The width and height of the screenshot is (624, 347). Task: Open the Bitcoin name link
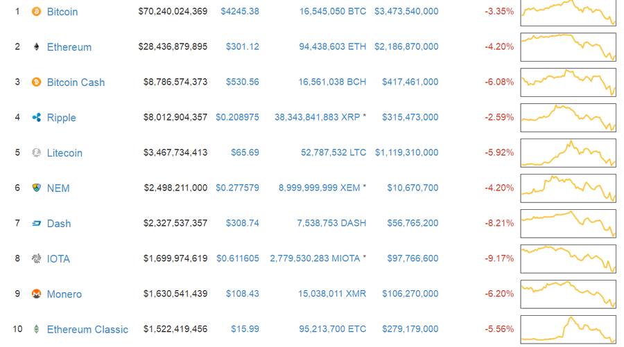pyautogui.click(x=62, y=12)
